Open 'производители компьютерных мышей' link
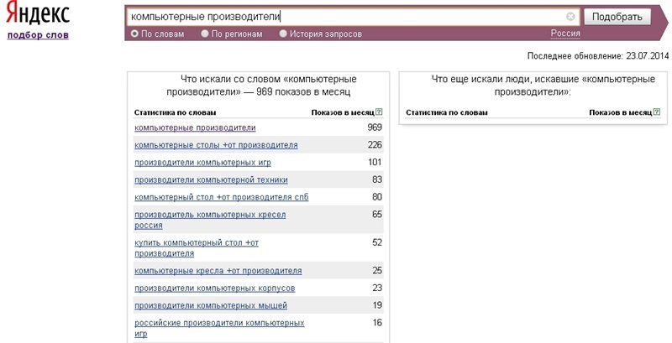Viewport: 672px width, 343px height. [x=211, y=306]
